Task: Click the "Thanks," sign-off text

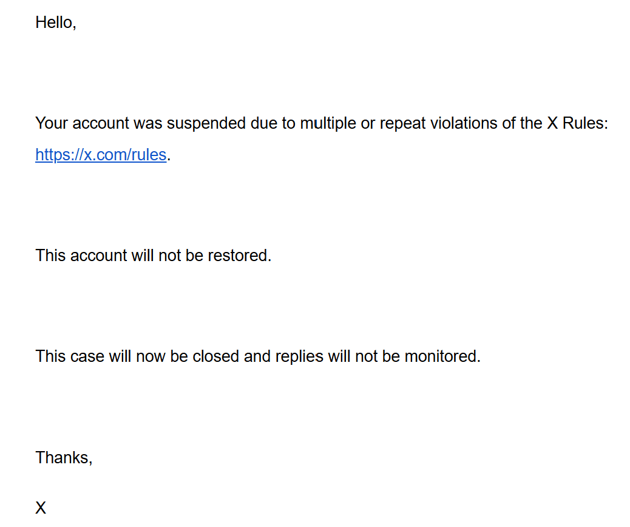Action: tap(64, 457)
